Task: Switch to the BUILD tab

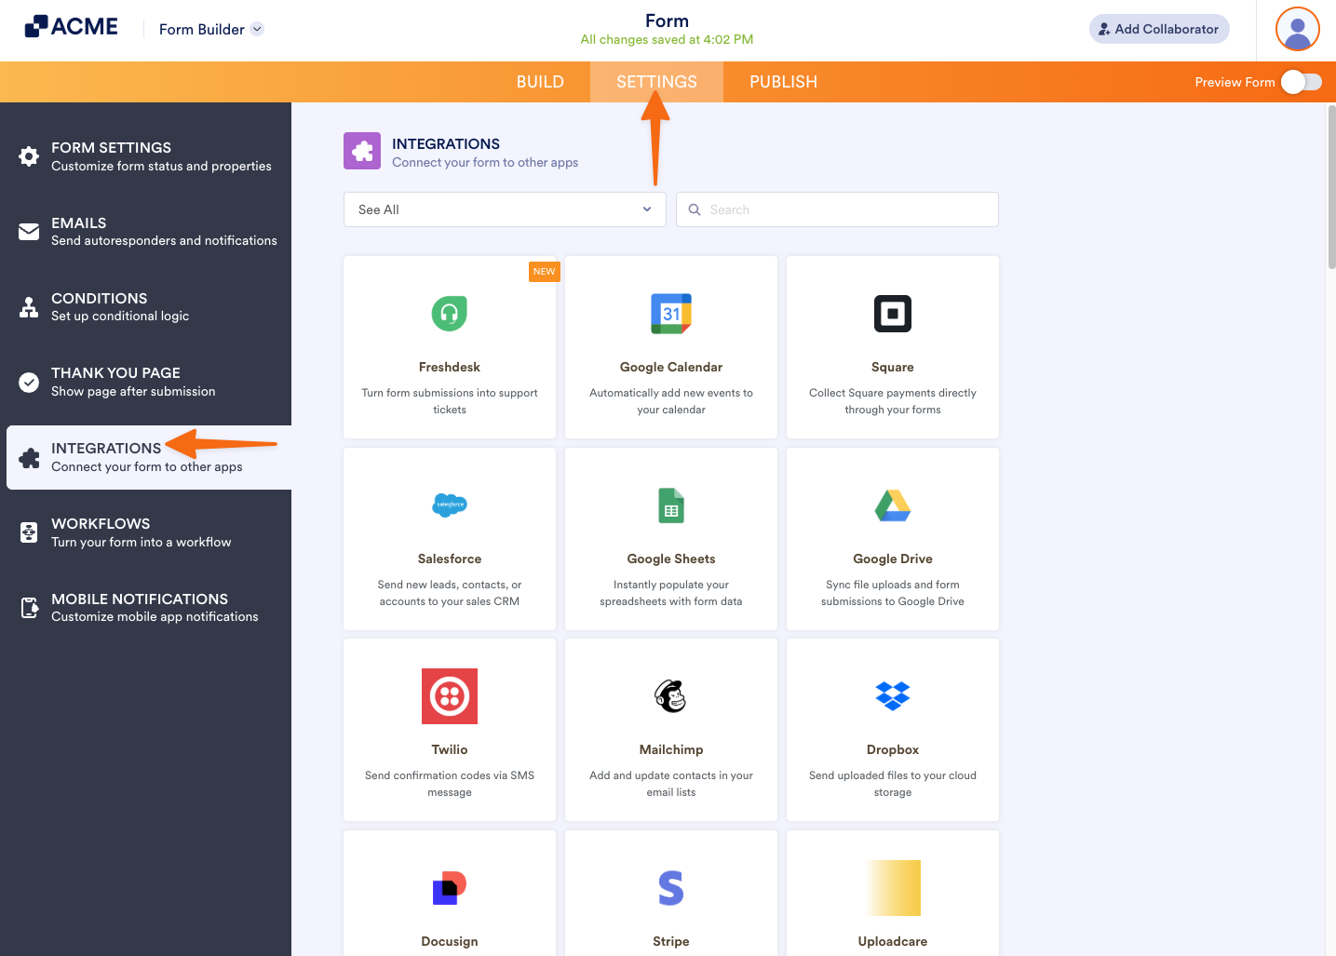Action: [540, 82]
